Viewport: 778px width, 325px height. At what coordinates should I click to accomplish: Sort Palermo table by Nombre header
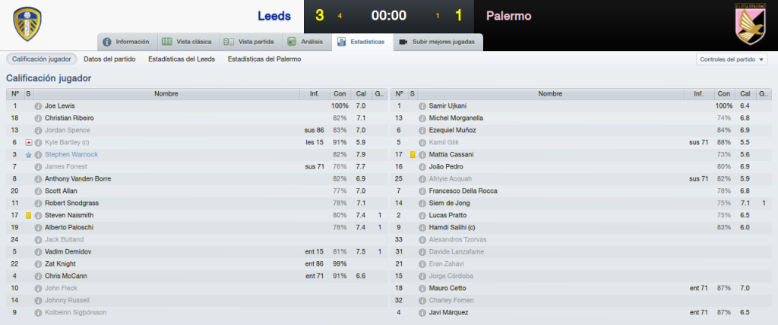(x=550, y=93)
